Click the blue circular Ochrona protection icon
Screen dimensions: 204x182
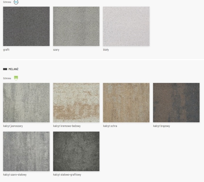(16, 2)
